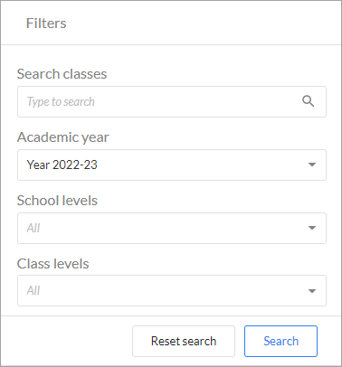Expand the Class levels dropdown arrow
Screen dimensions: 342x367
pyautogui.click(x=312, y=291)
